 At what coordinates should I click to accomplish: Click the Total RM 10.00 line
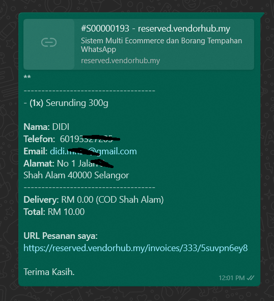[x=54, y=212]
